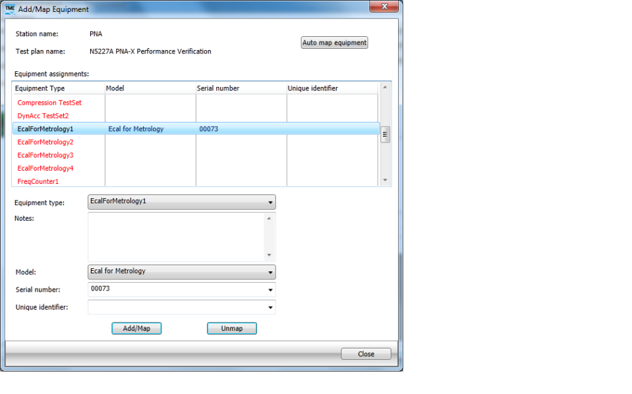Select the EcalForMetrology1 row

pyautogui.click(x=45, y=129)
